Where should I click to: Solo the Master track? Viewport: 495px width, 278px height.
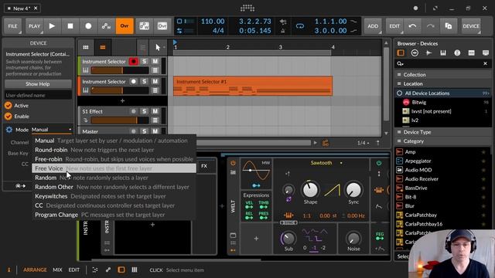coord(145,131)
